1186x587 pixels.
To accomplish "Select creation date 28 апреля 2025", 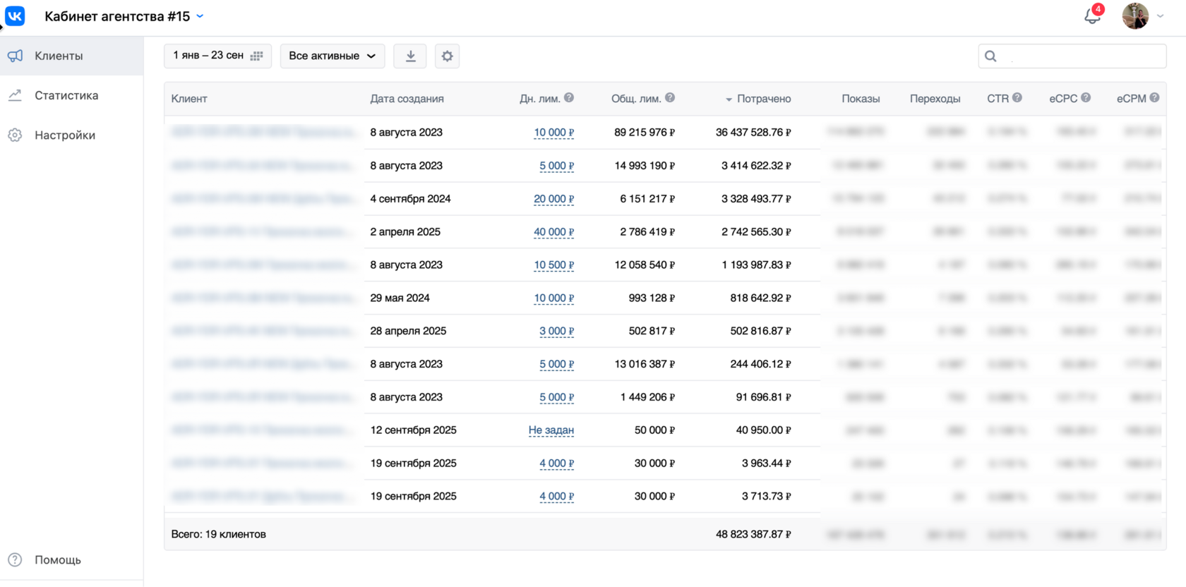I will click(408, 331).
